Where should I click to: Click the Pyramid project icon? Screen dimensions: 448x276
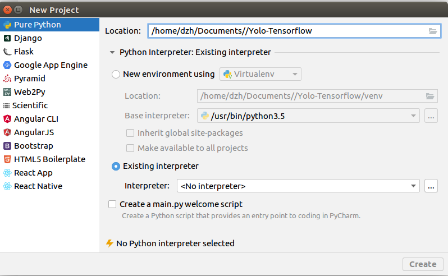(x=7, y=79)
